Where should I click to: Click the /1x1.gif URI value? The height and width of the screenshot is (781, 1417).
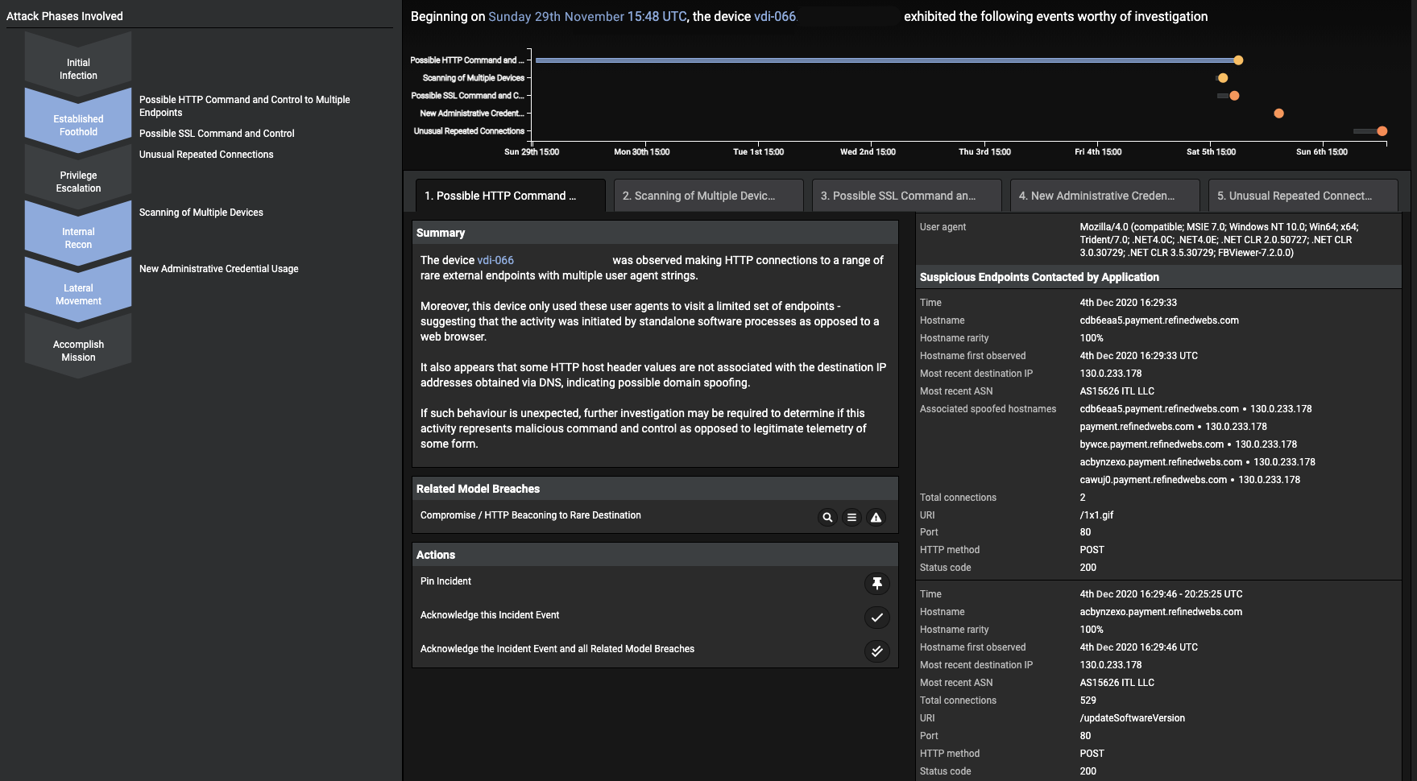click(1096, 515)
